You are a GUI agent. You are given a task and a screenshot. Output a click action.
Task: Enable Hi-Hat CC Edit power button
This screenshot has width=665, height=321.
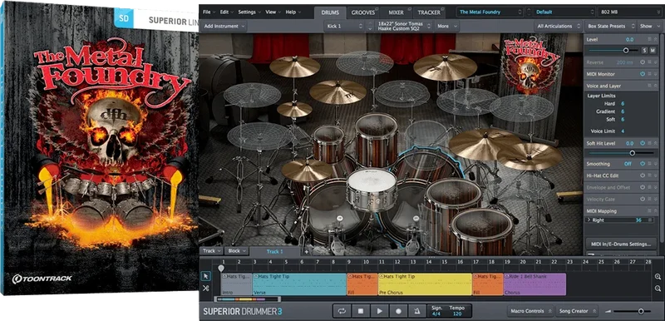pos(643,175)
